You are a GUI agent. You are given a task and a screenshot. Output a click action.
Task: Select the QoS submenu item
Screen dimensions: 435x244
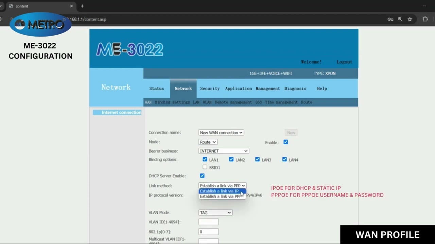tap(259, 102)
